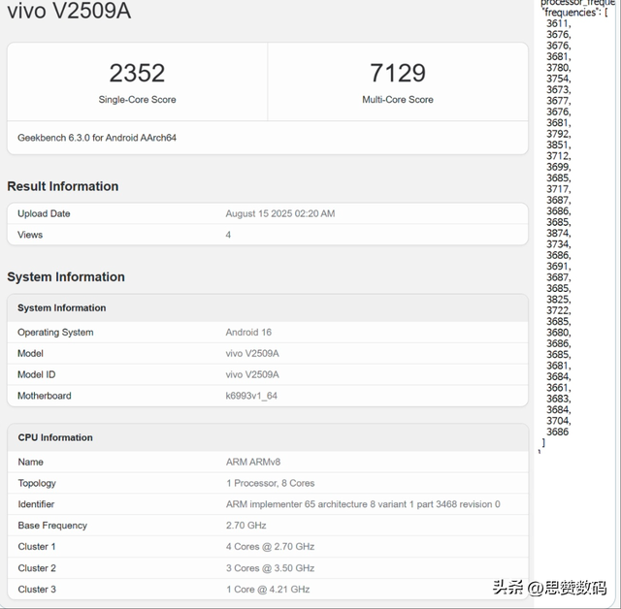Click the Single-Core Score label
Image resolution: width=621 pixels, height=609 pixels.
(x=137, y=100)
